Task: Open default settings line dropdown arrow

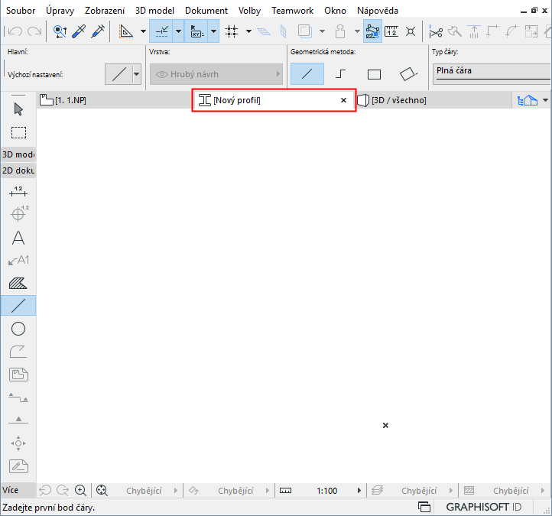Action: tap(136, 74)
